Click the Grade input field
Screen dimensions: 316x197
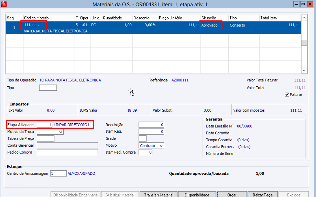[x=142, y=138]
